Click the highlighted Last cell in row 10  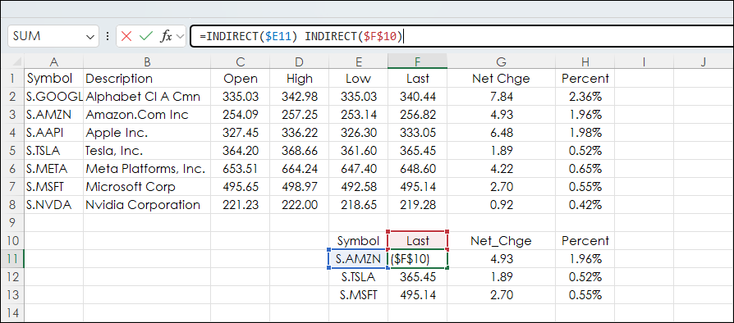pos(418,241)
